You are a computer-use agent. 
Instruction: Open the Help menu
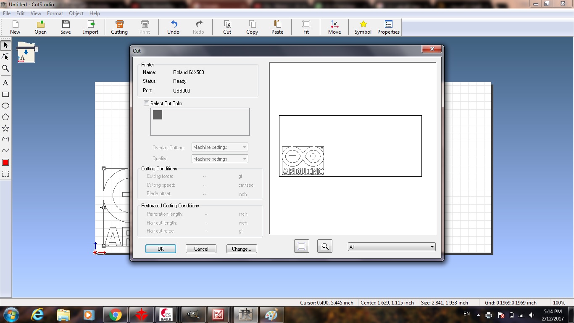95,13
